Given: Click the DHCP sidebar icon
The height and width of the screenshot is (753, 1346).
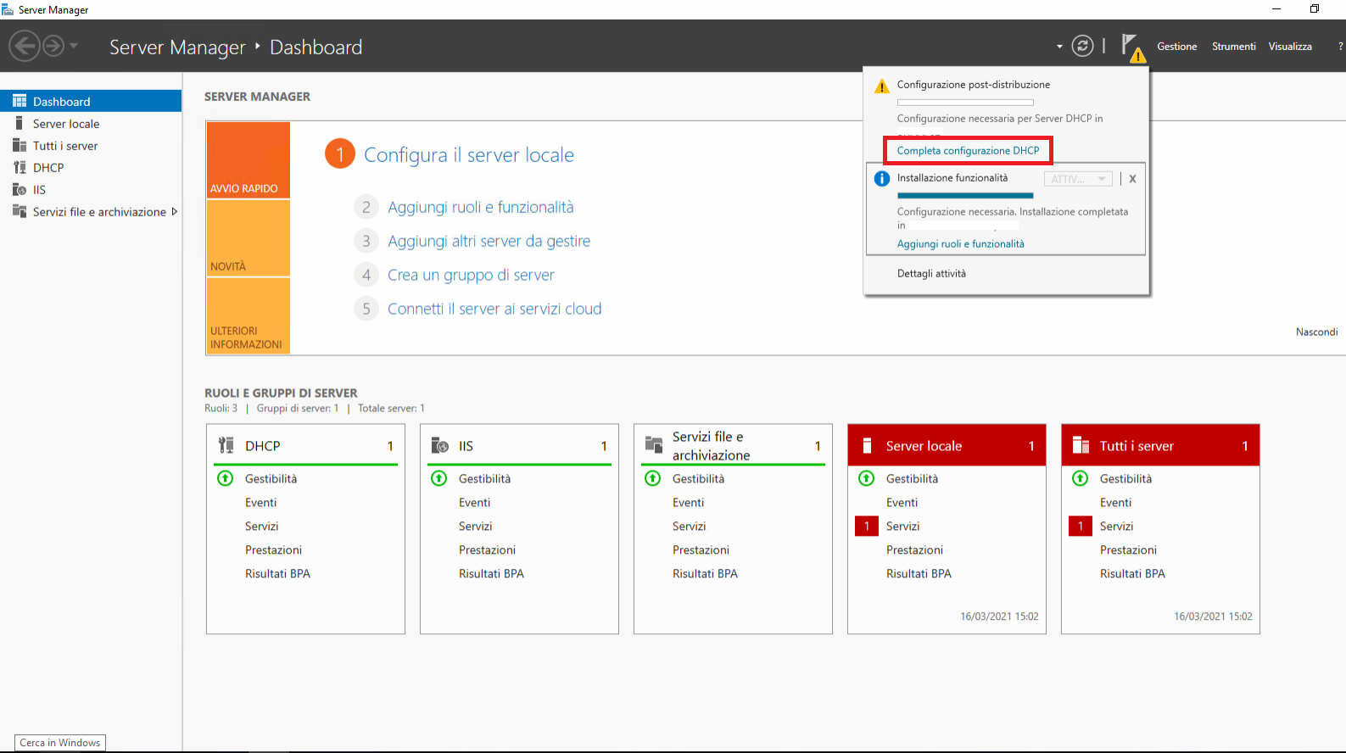Looking at the screenshot, I should (x=20, y=167).
